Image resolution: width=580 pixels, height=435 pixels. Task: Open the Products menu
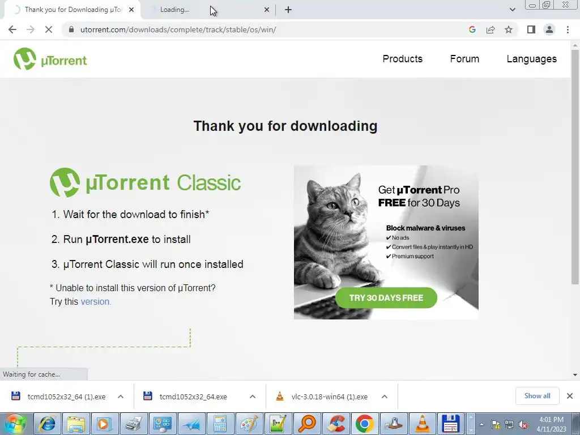point(403,59)
